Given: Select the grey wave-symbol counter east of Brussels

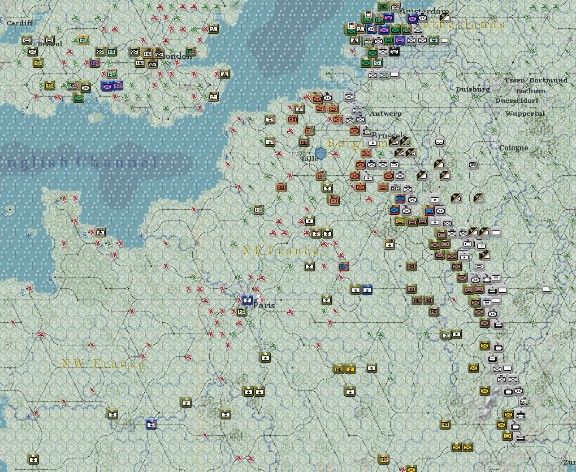Looking at the screenshot, I should click(439, 142).
